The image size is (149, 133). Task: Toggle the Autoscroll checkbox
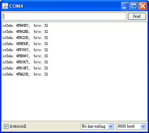point(6,126)
